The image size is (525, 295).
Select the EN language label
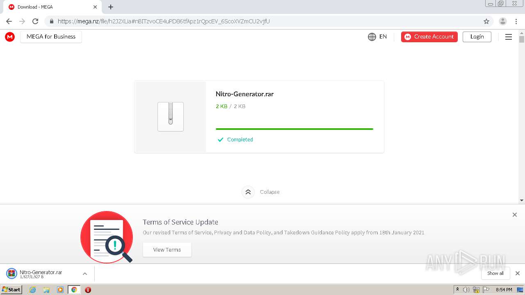(383, 36)
